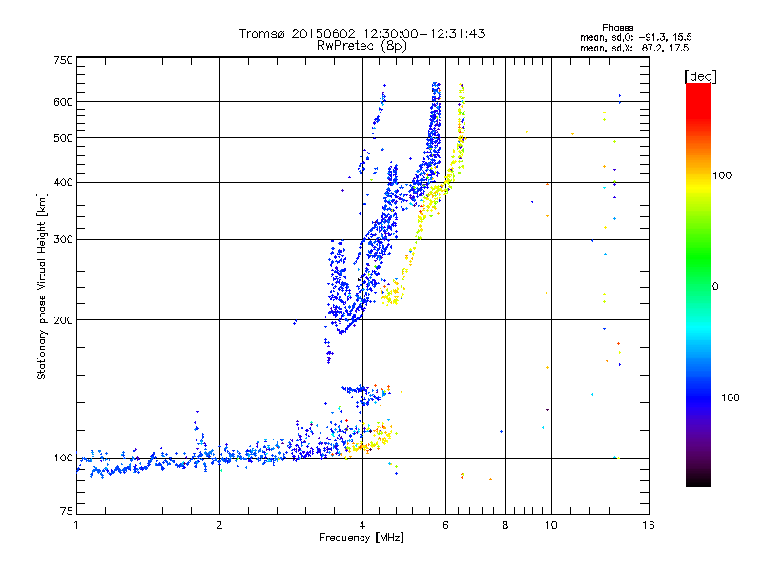Click the y-axis tick label '500'
763x572 pixels.
63,138
